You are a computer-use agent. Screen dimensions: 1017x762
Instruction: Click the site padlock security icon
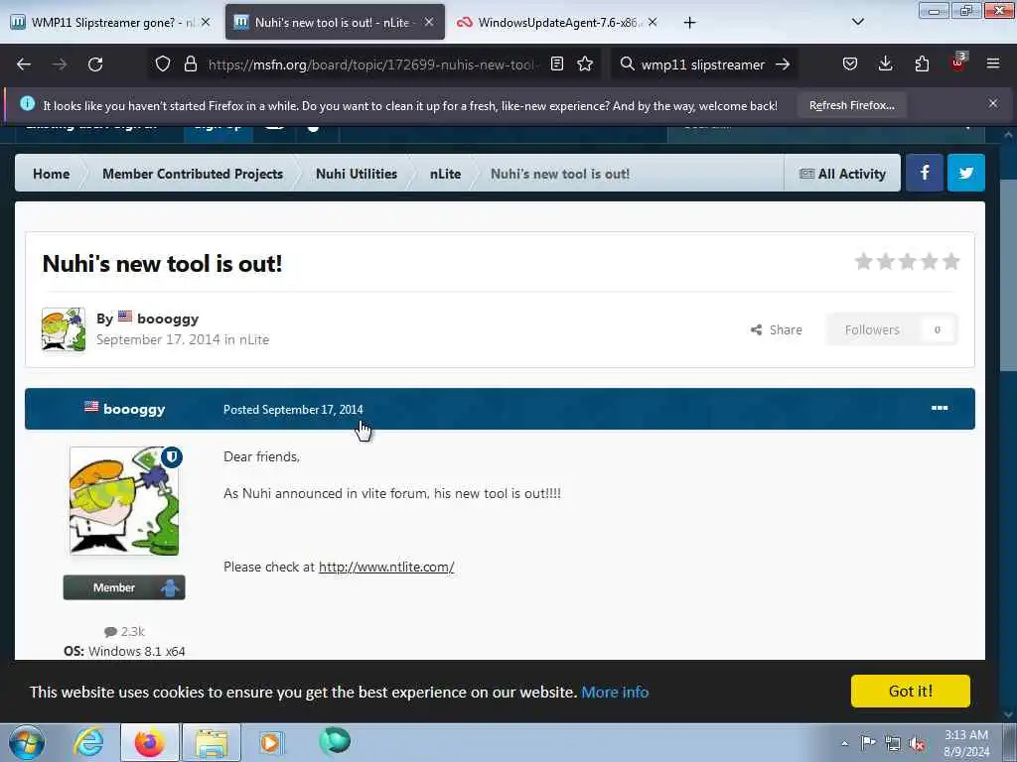(x=190, y=63)
